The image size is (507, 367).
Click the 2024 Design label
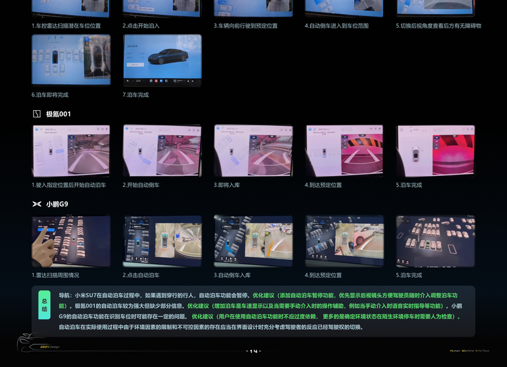(50, 347)
